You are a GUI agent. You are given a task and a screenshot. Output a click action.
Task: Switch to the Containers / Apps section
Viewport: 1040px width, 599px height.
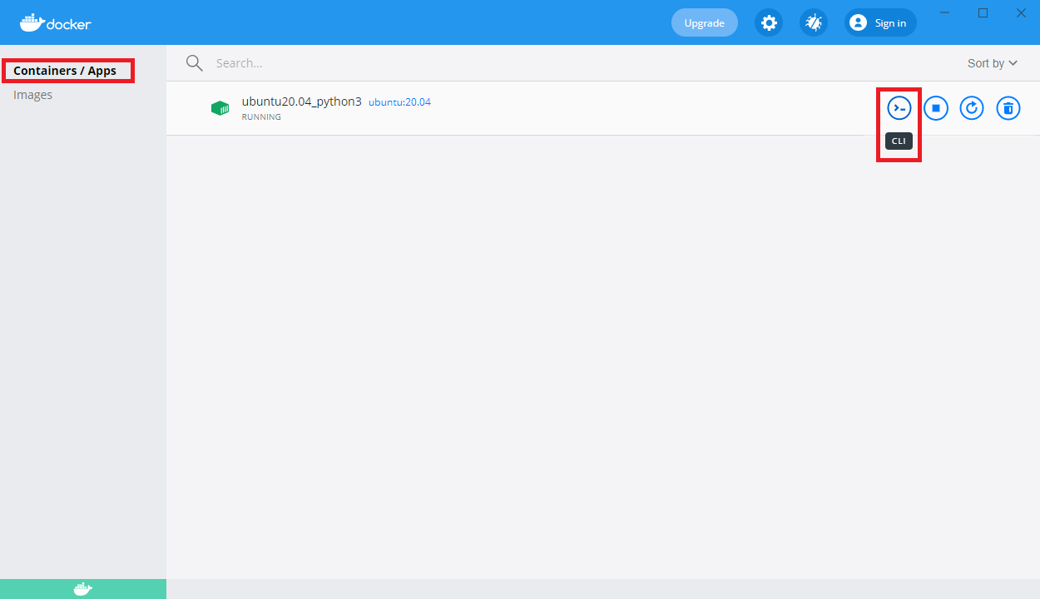(x=67, y=70)
